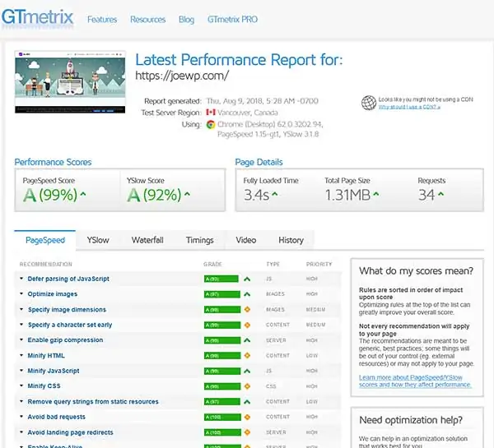
Task: Open the Video tab
Action: [246, 240]
